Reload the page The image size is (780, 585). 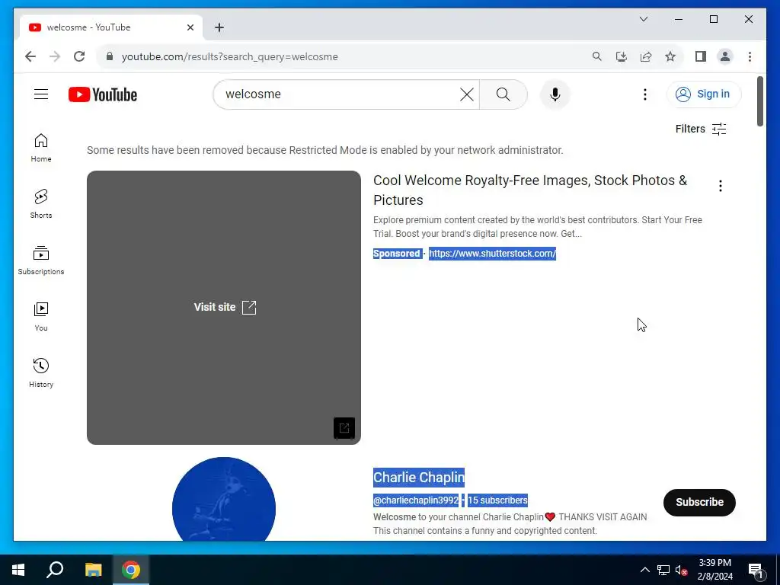click(79, 56)
